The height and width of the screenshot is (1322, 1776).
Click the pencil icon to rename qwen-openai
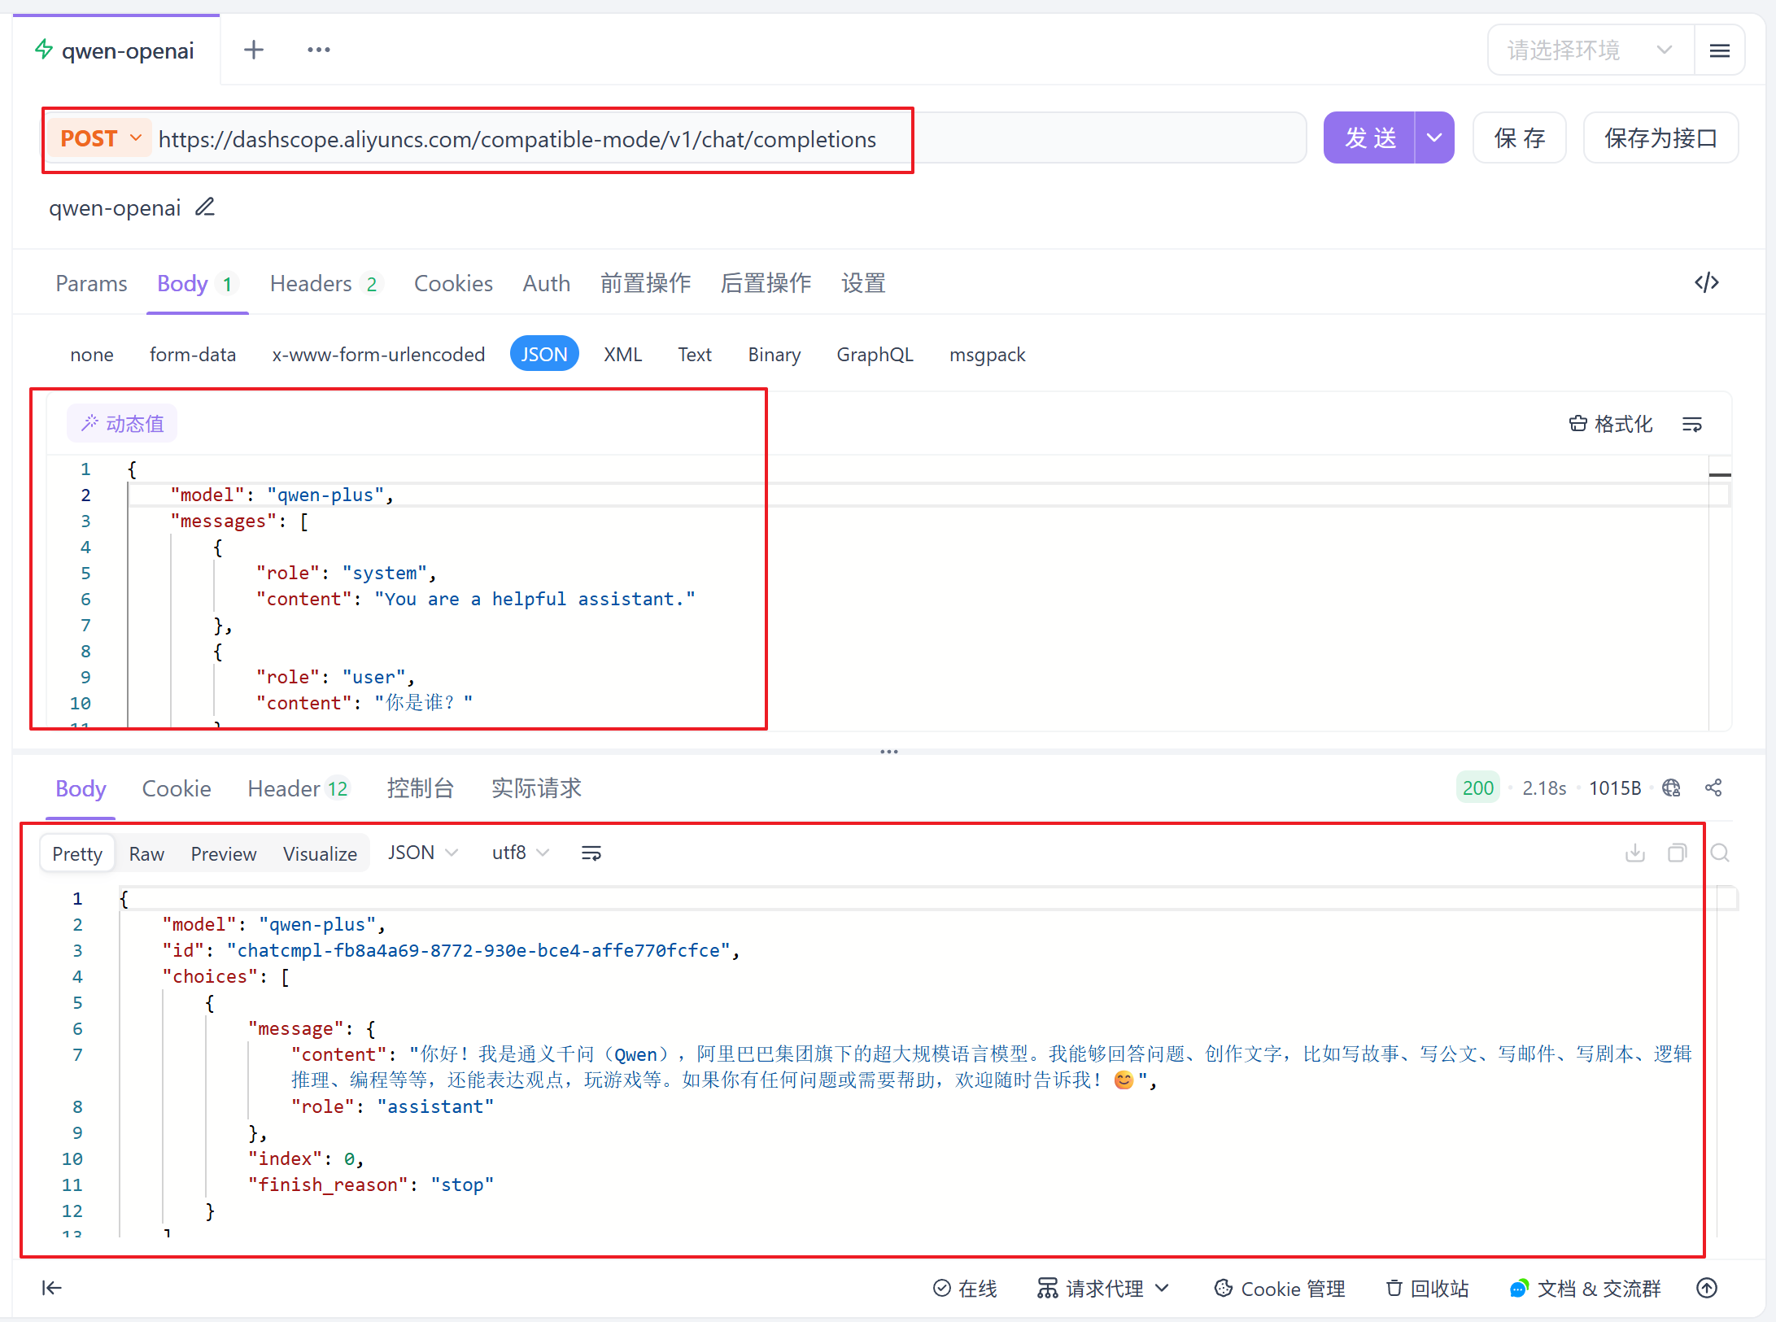coord(205,207)
